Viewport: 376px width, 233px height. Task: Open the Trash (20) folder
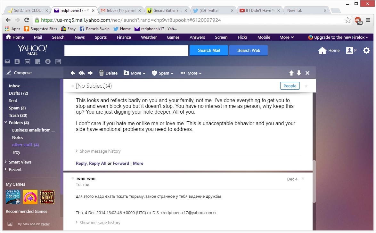(18, 115)
